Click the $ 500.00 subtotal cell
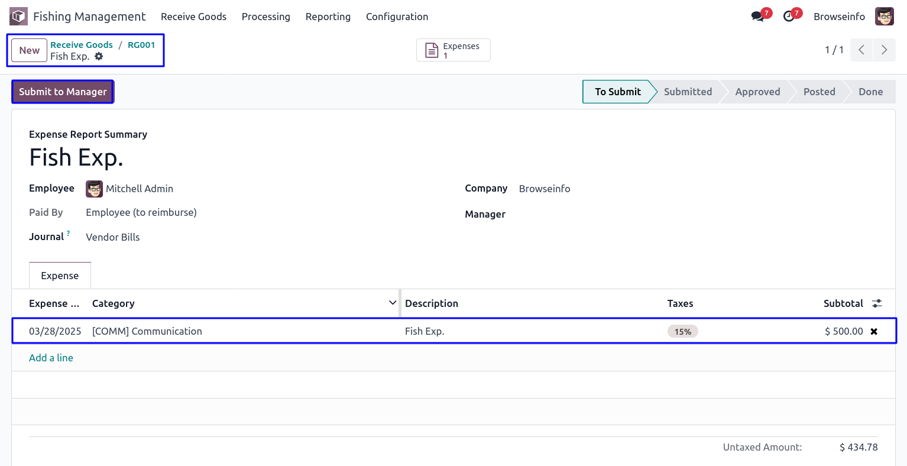 pyautogui.click(x=844, y=331)
